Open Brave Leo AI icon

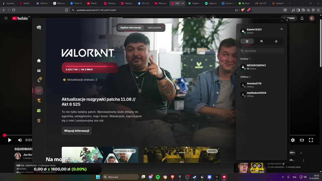pos(308,10)
